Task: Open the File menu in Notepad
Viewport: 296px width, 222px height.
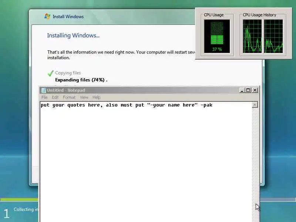Action: click(x=44, y=97)
